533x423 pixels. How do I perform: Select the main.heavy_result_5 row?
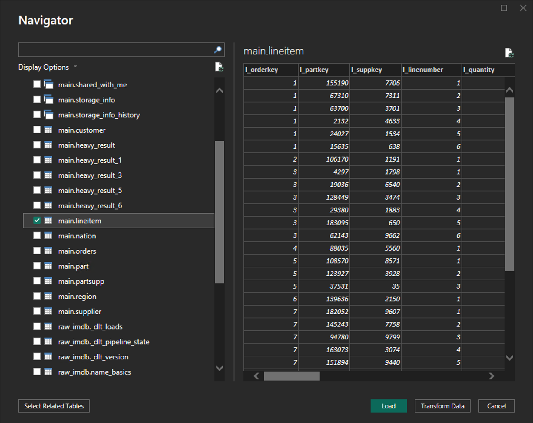click(x=119, y=190)
